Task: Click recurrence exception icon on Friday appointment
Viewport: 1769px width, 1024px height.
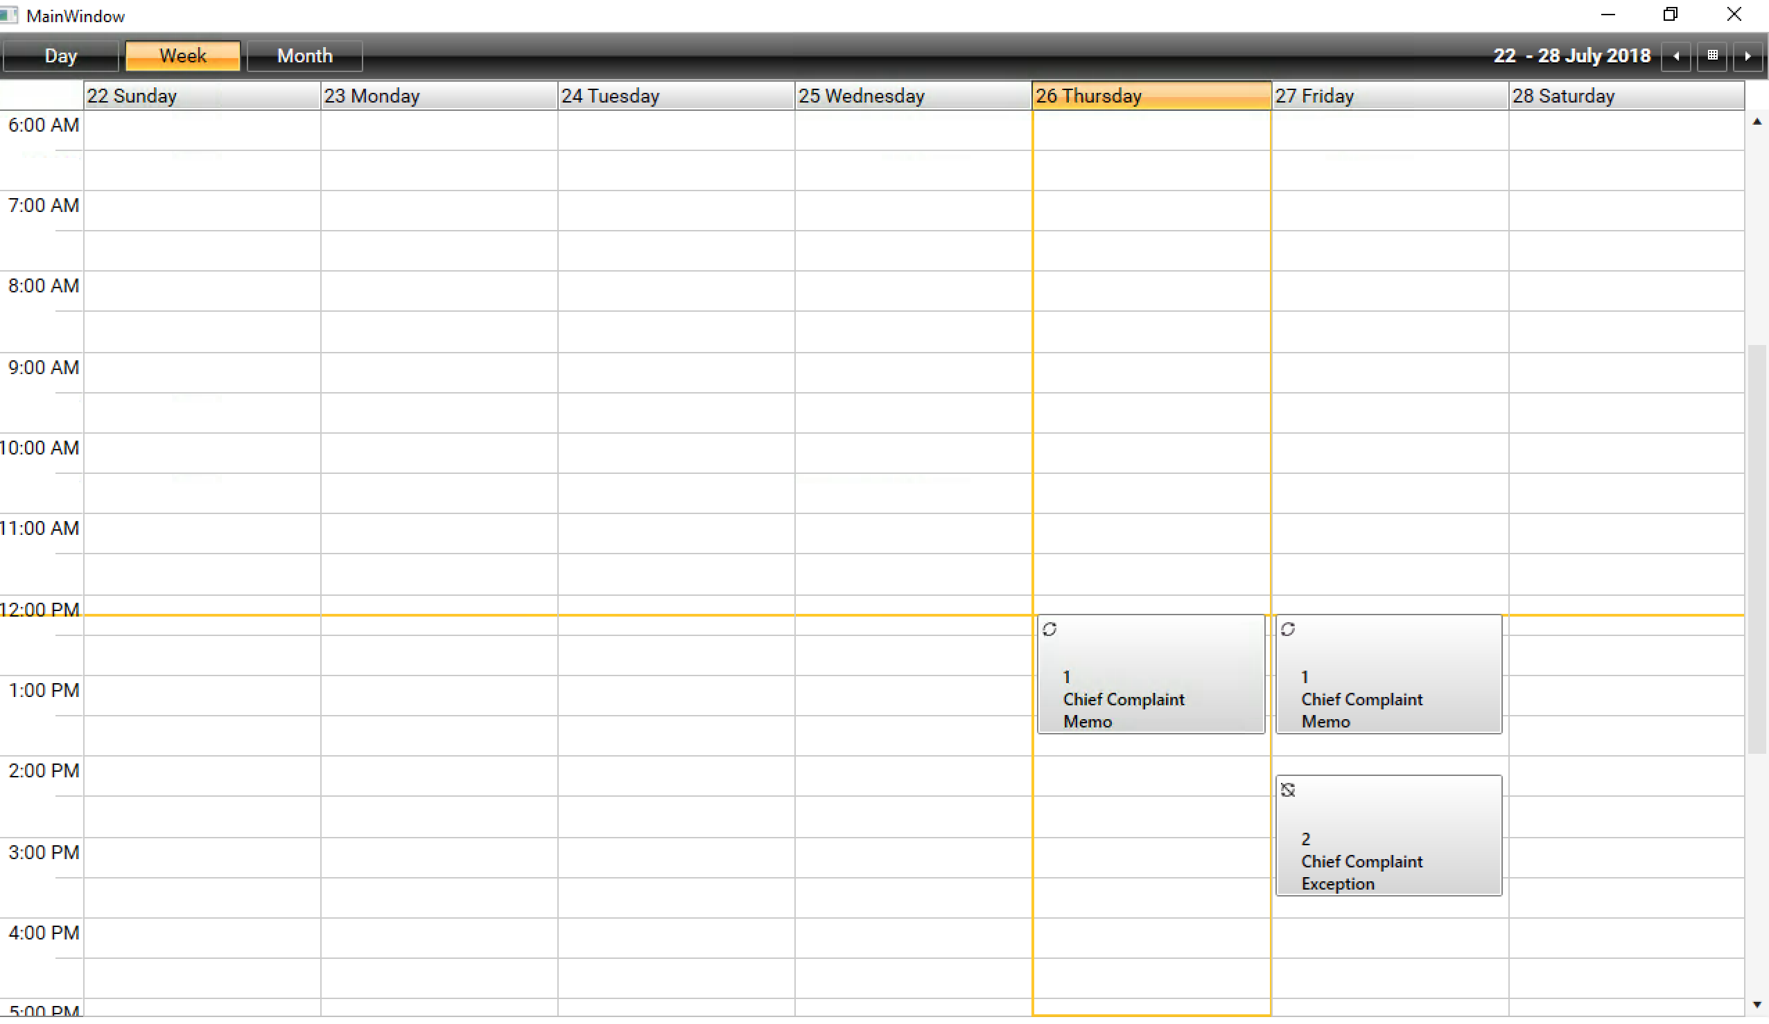Action: [x=1287, y=791]
